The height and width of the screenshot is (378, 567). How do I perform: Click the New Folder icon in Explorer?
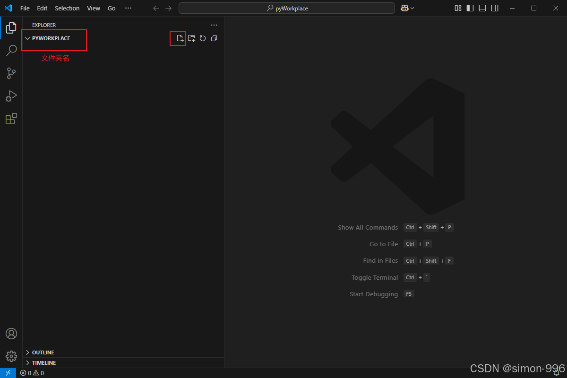(x=191, y=38)
